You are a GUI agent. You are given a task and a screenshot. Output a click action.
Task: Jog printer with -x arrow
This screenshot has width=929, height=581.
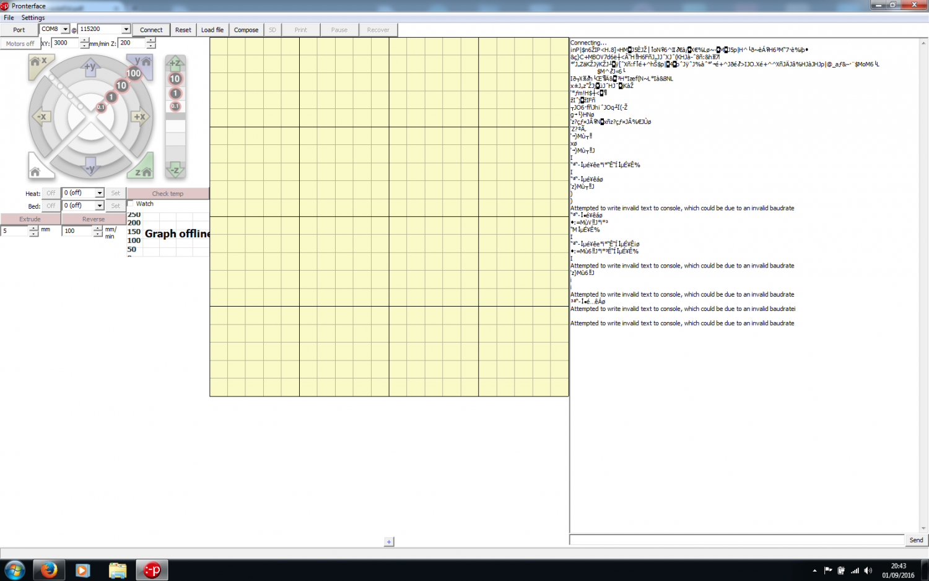41,116
